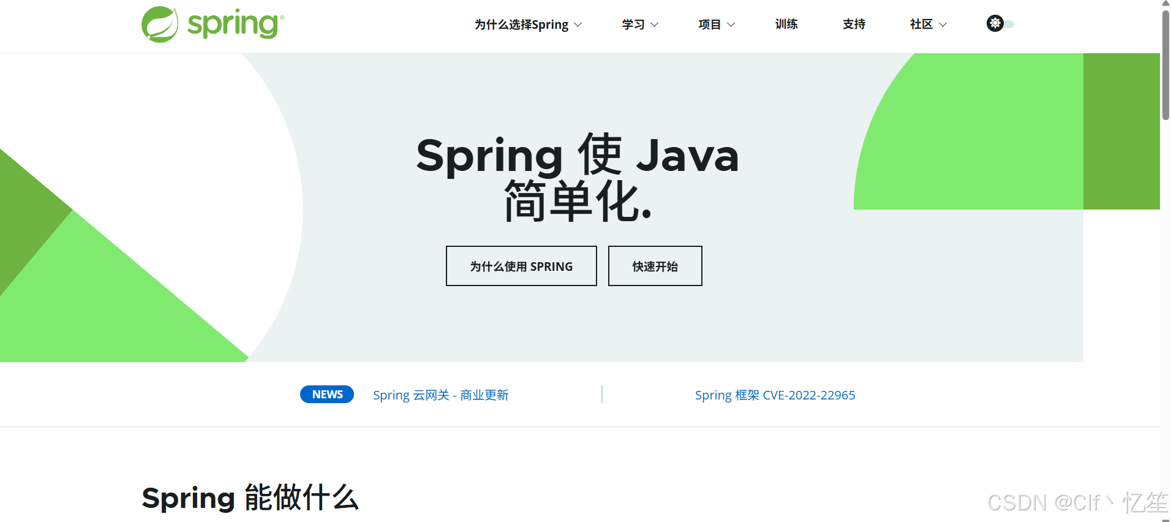Click the Spring 能做什么 heading
Screen dimensions: 1171x522
click(250, 497)
